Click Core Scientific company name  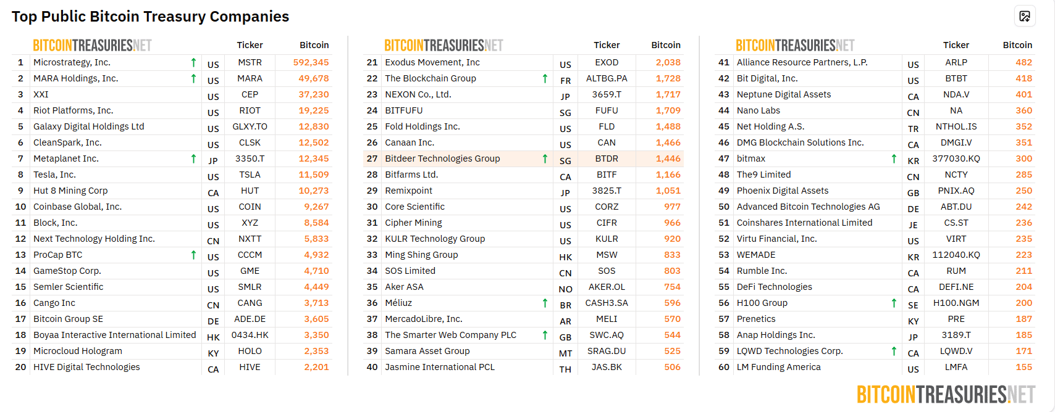click(415, 207)
